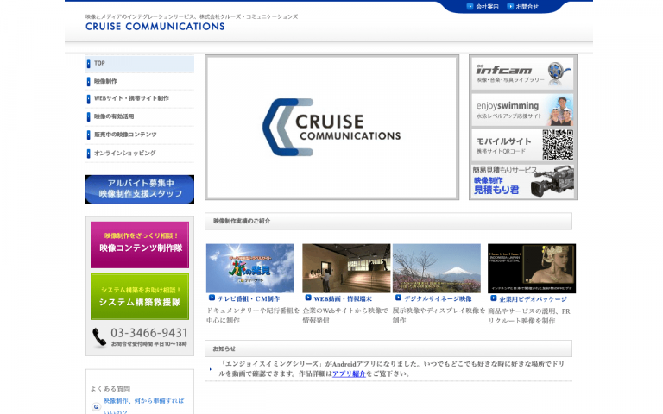Click CRUISE COMMUNICATIONS header logo
This screenshot has width=663, height=414.
[155, 26]
